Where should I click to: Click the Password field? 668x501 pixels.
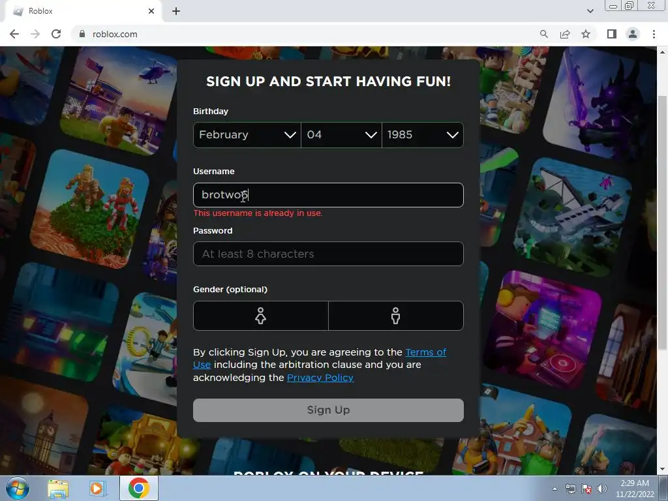[328, 254]
